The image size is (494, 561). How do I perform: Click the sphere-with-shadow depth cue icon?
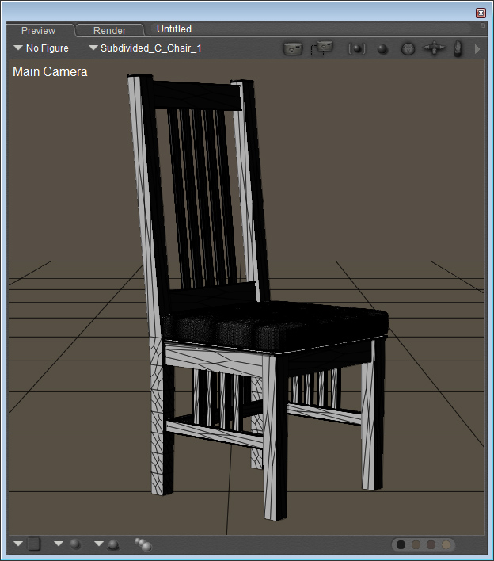(113, 545)
